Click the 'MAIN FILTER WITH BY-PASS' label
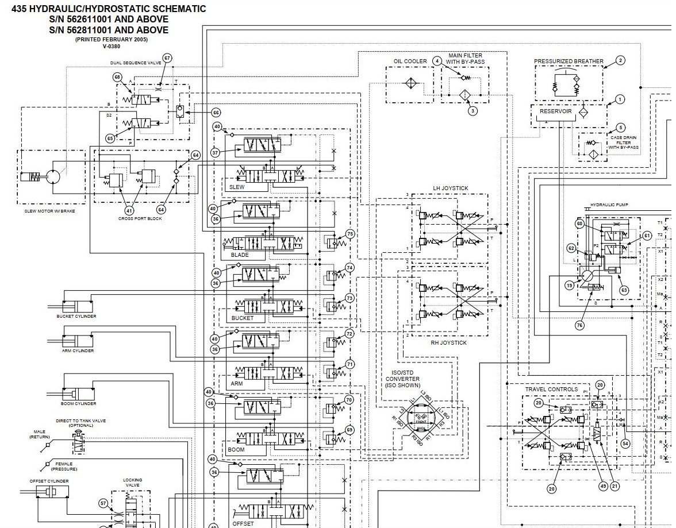This screenshot has height=528, width=676. [465, 59]
